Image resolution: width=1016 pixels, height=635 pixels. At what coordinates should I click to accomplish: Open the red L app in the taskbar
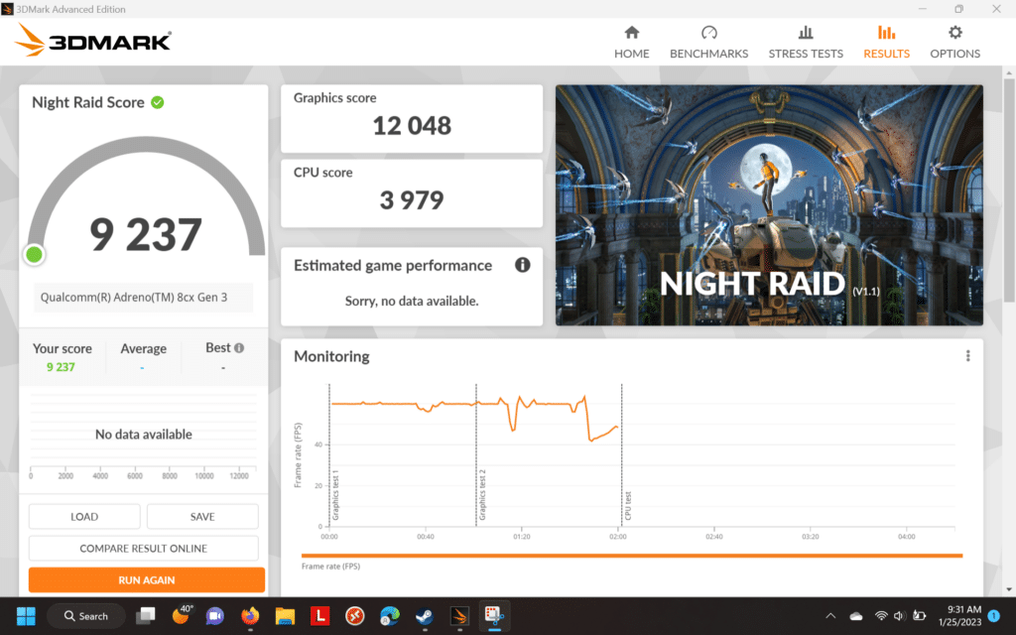319,615
